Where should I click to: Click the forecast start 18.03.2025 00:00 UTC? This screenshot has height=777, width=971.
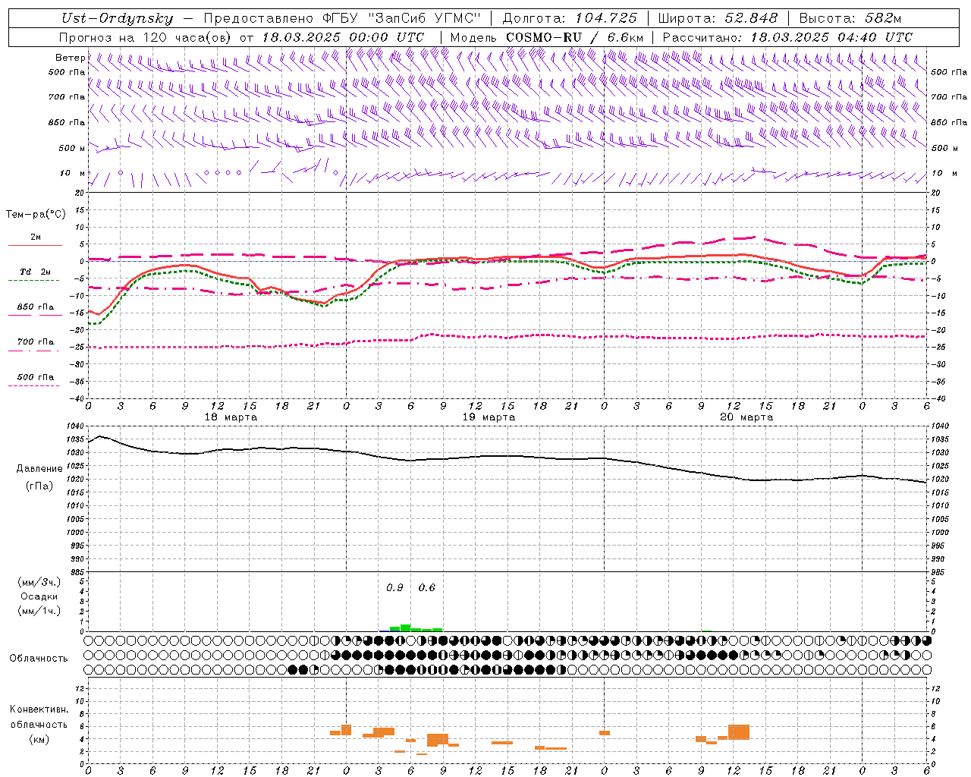pyautogui.click(x=343, y=37)
